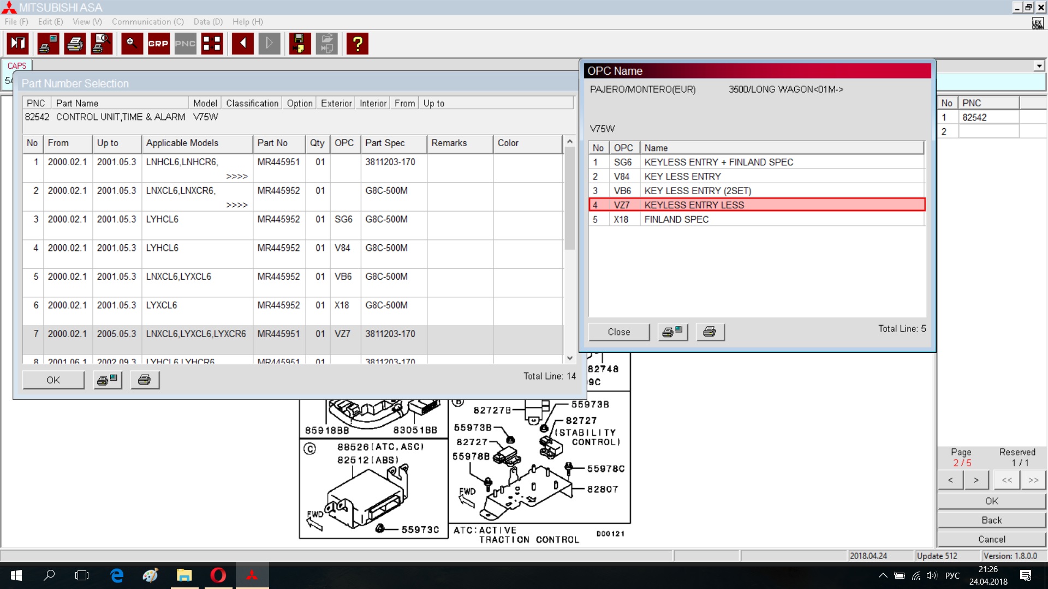Select the CAPS tab
This screenshot has height=589, width=1048.
coord(16,65)
